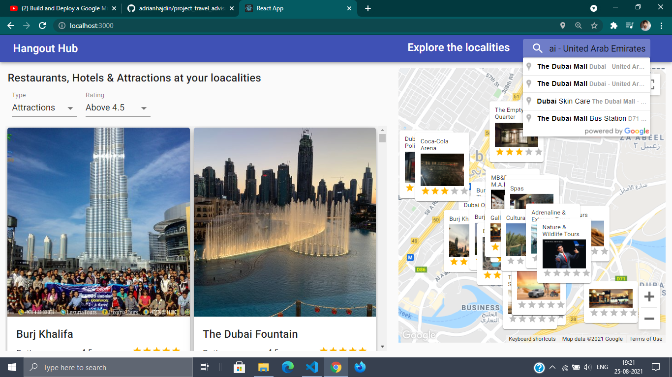Click the site info icon beside localhost:3000

pos(62,26)
